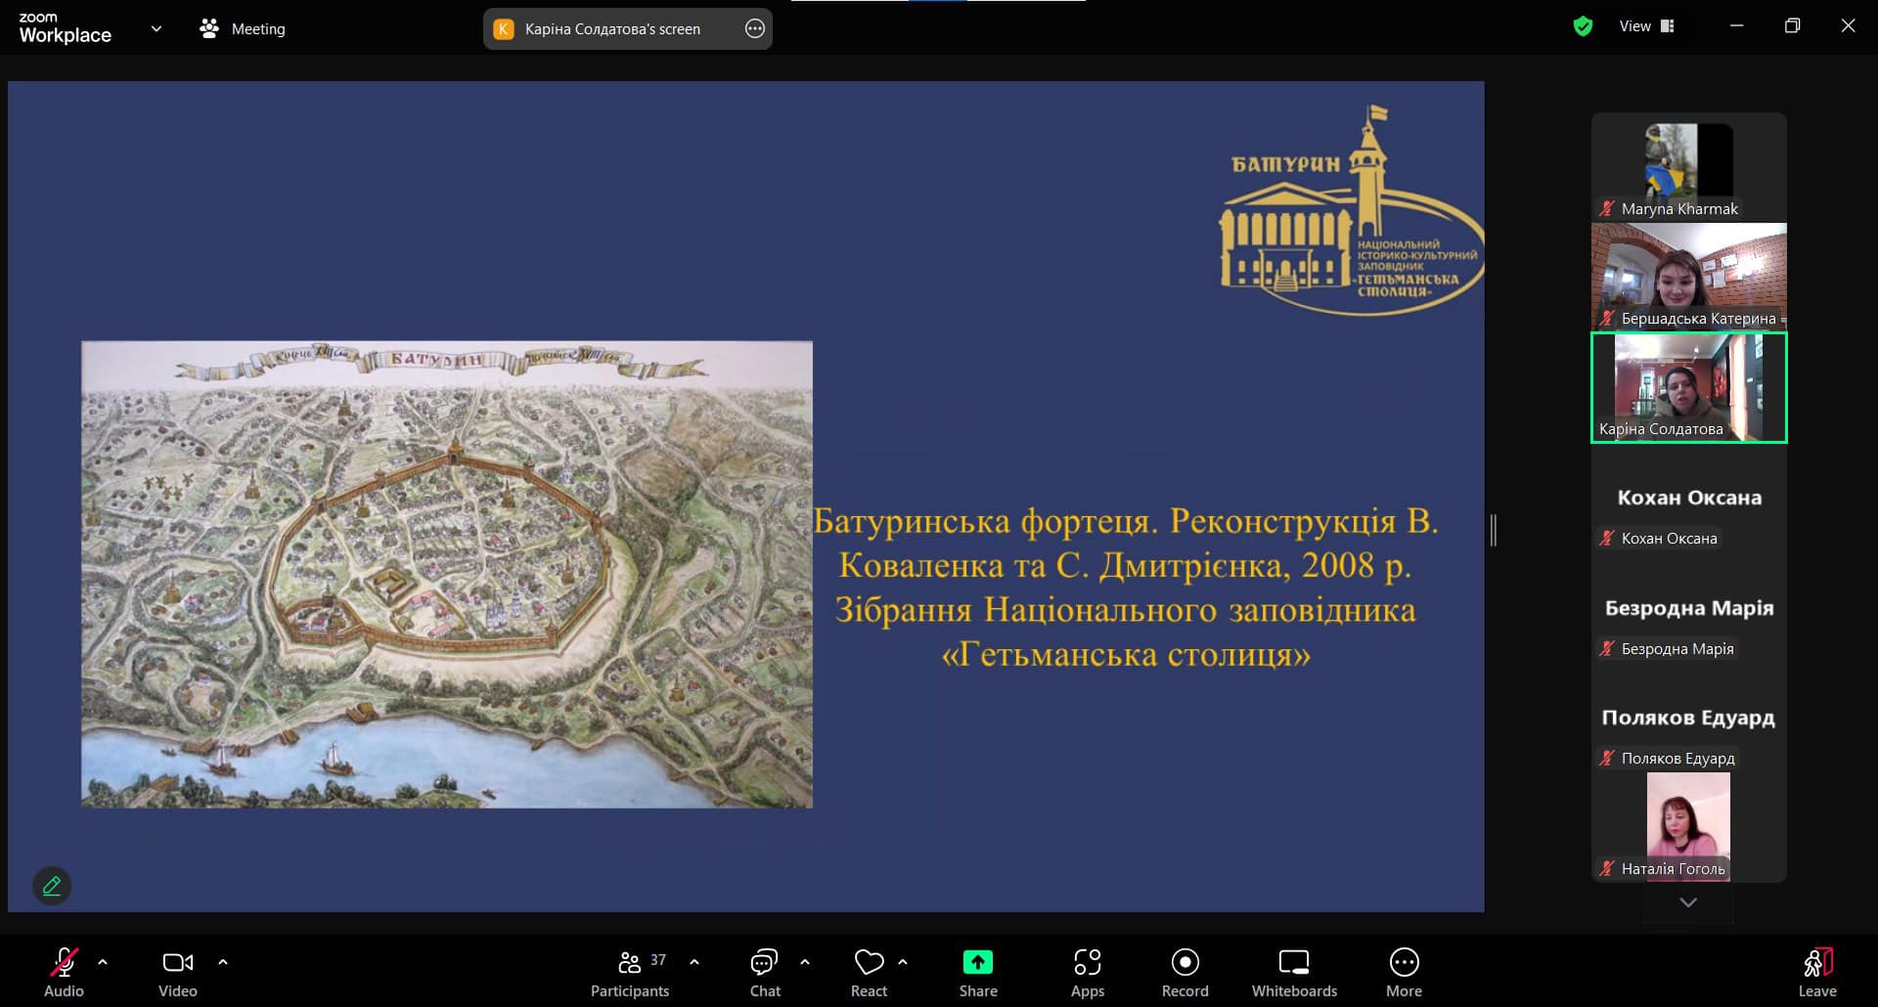Click muted mic icon on Maryna Kharmak

pos(1607,208)
